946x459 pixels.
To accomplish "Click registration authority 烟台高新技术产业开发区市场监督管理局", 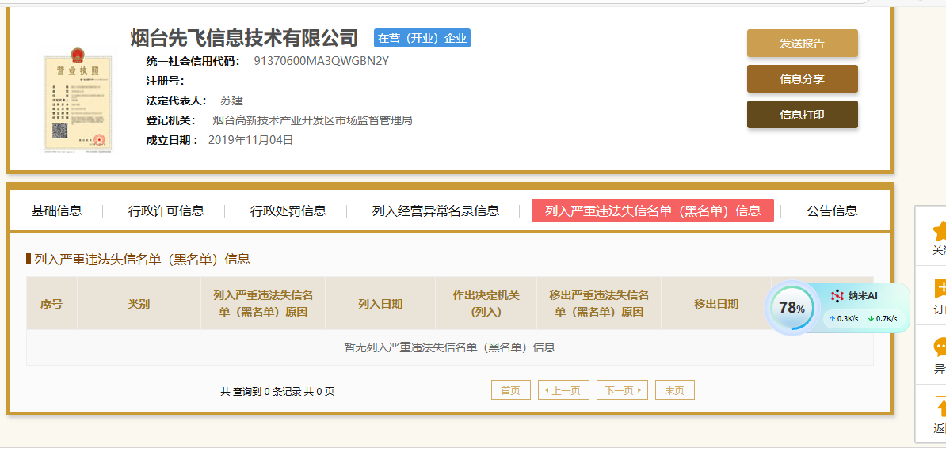I will click(312, 120).
